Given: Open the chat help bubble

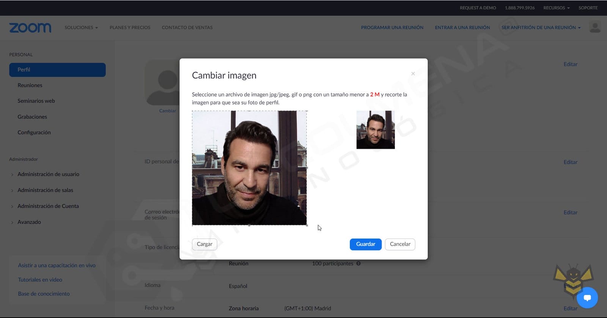Looking at the screenshot, I should point(587,298).
